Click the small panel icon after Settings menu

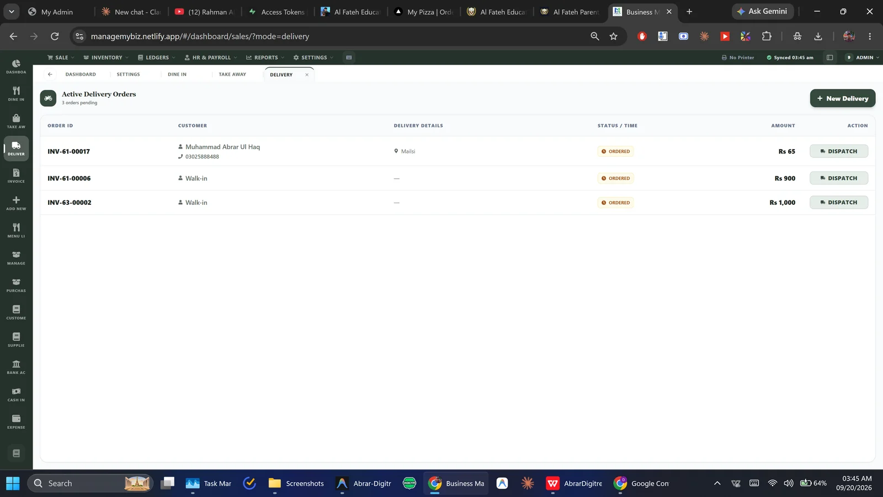[349, 57]
